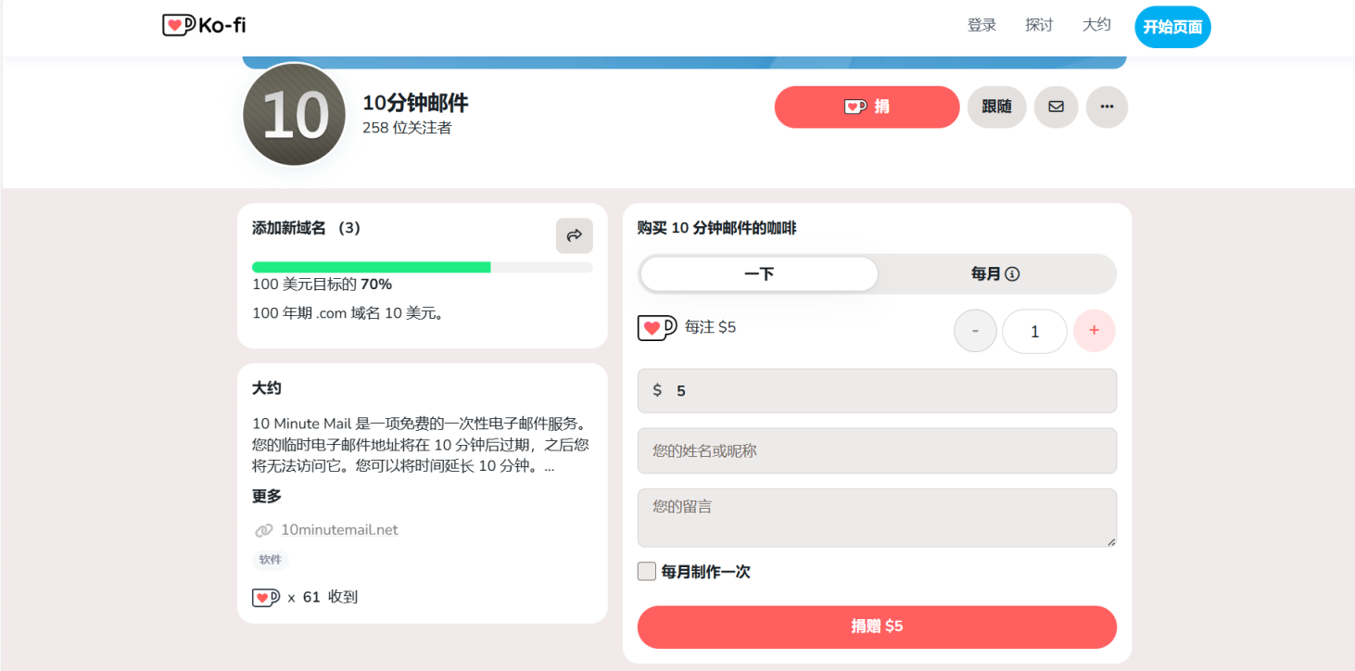Click the 10 avatar profile picture
This screenshot has height=671, width=1355.
tap(294, 115)
